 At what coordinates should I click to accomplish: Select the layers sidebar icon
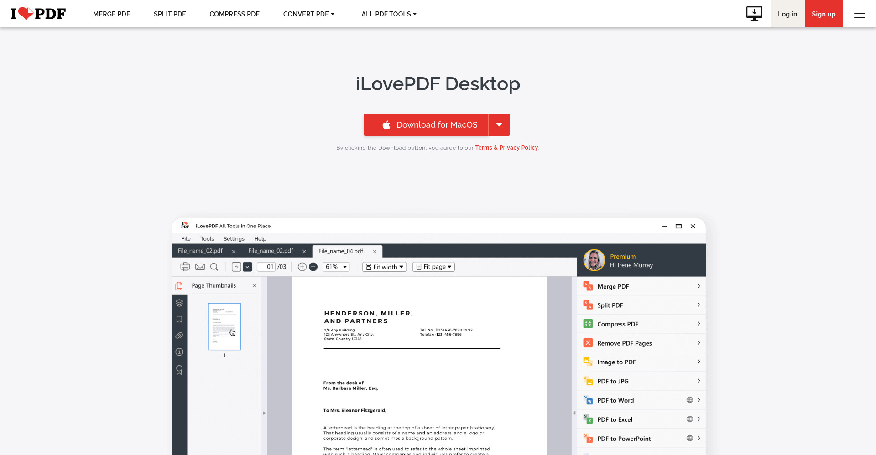(x=179, y=303)
